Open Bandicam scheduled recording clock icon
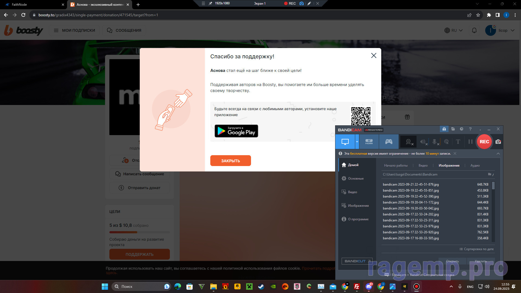 click(x=462, y=129)
